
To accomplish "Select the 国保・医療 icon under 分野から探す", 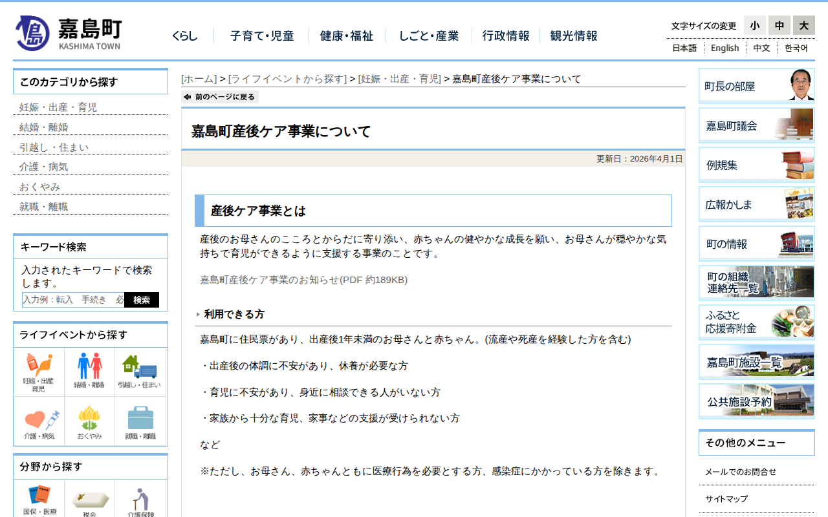I will (x=39, y=501).
